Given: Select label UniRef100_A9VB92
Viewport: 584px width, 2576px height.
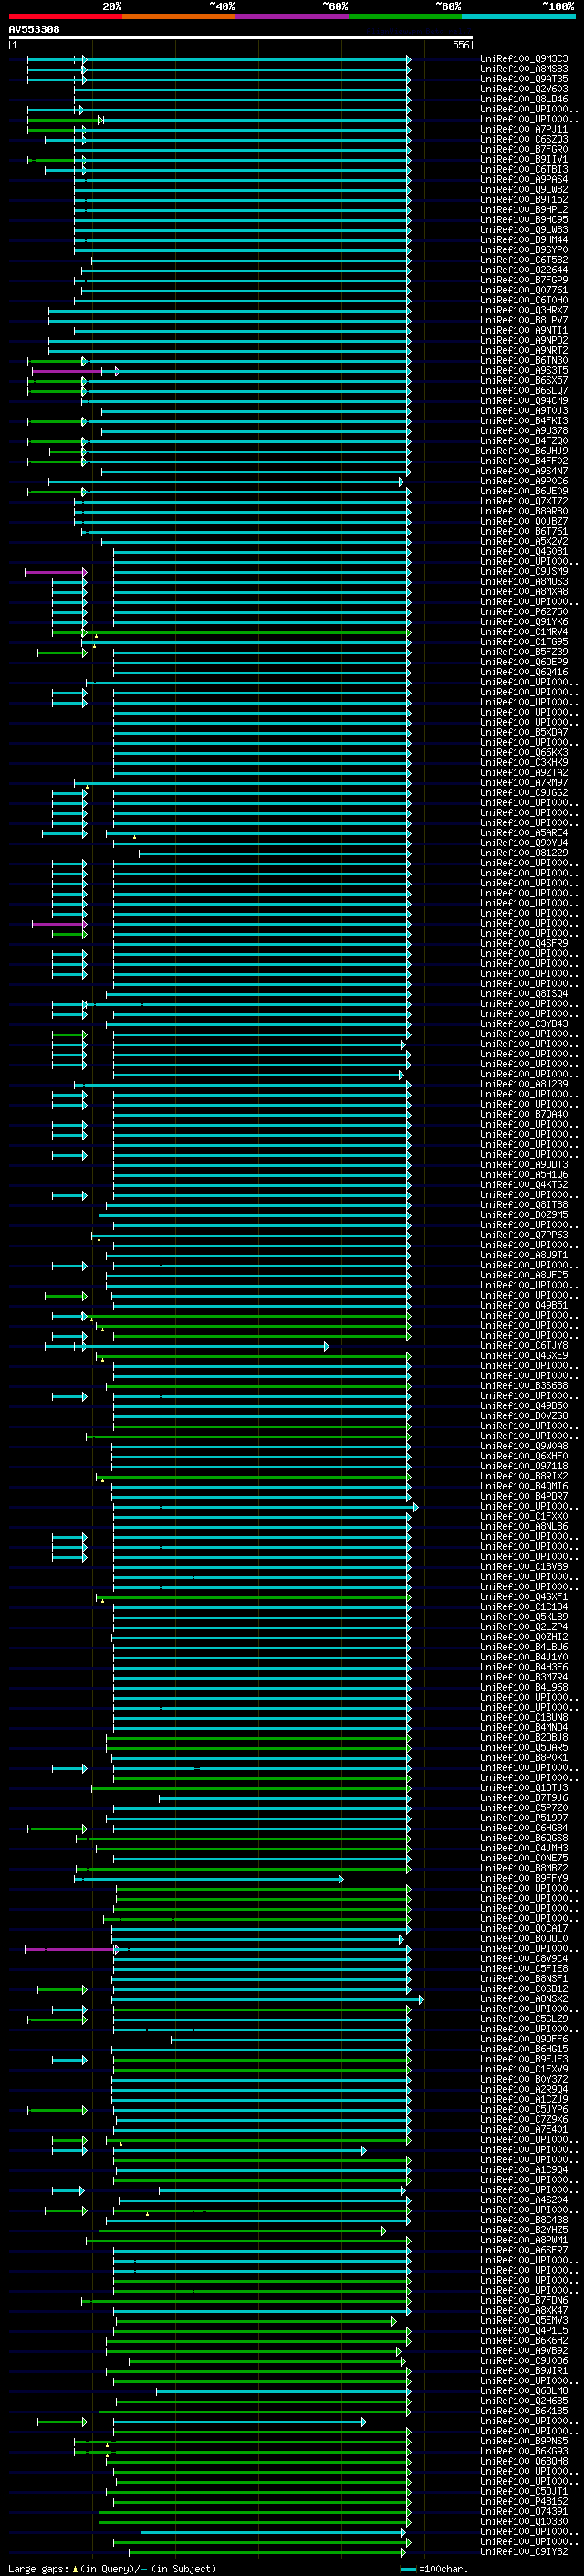Looking at the screenshot, I should (524, 2351).
